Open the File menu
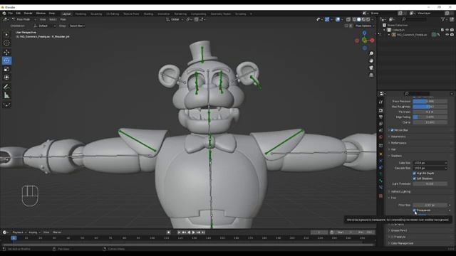The height and width of the screenshot is (256, 456). pyautogui.click(x=11, y=14)
